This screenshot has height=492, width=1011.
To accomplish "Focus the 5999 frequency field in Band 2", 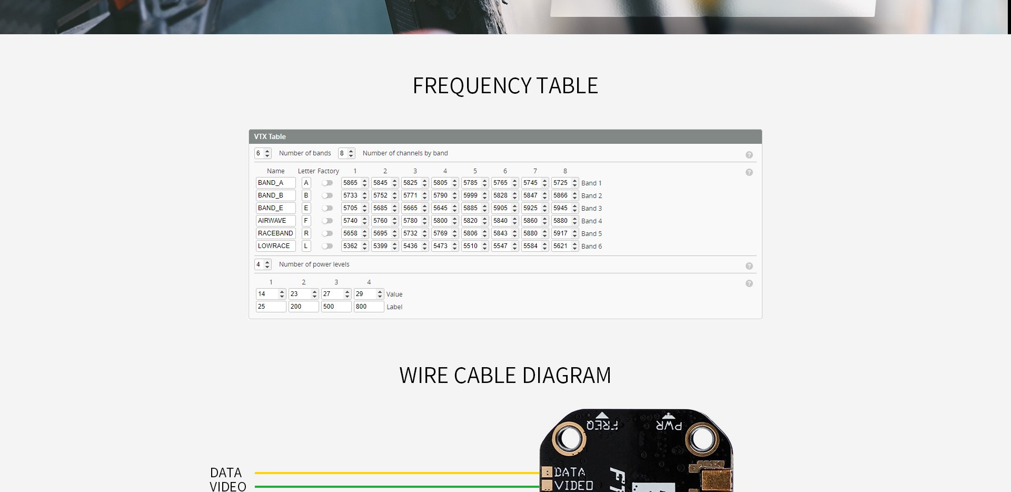I will [471, 195].
